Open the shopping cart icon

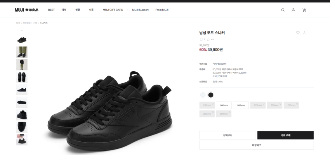[304, 10]
